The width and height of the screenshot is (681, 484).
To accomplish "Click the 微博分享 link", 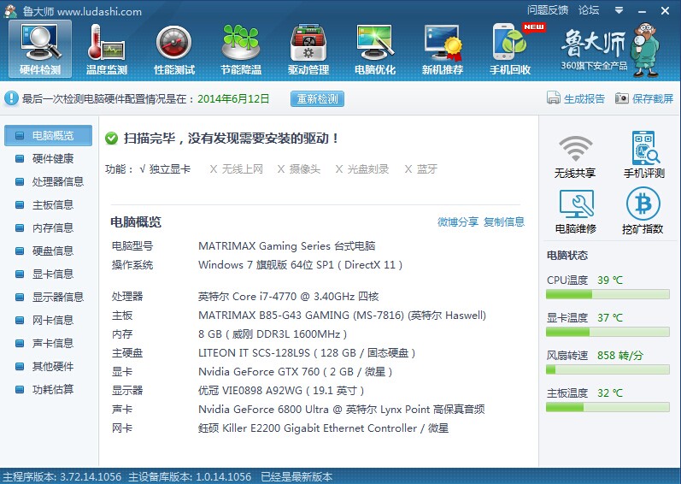I will [458, 222].
